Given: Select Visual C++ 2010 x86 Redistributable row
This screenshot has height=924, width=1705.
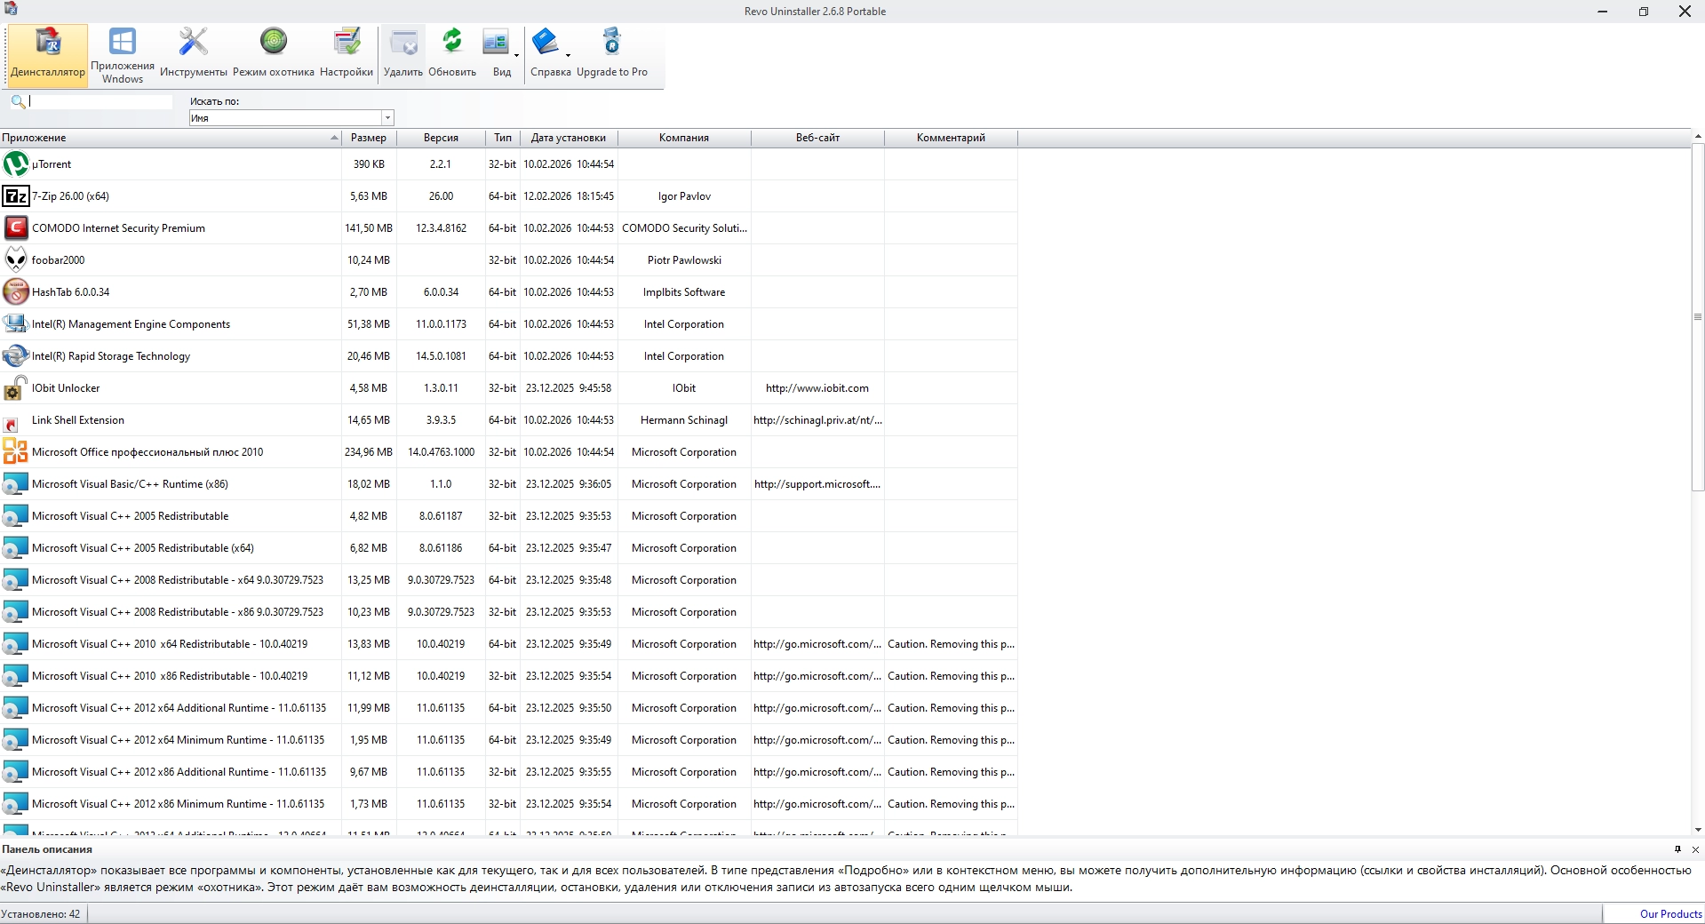Looking at the screenshot, I should point(508,676).
